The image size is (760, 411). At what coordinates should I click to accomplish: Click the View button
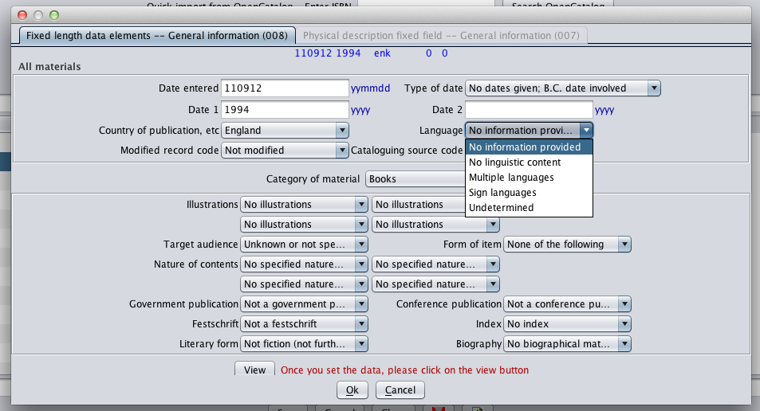pyautogui.click(x=254, y=370)
